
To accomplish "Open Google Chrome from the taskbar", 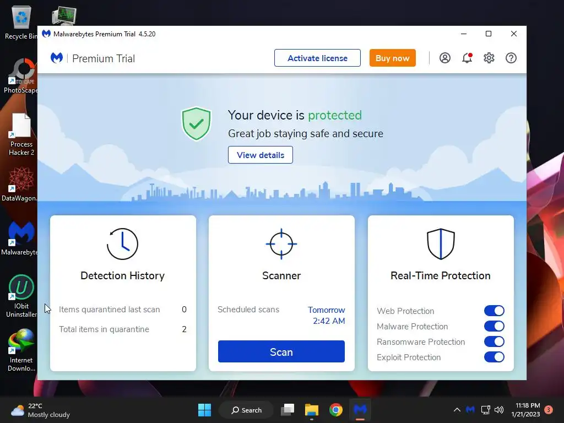I will [x=335, y=410].
